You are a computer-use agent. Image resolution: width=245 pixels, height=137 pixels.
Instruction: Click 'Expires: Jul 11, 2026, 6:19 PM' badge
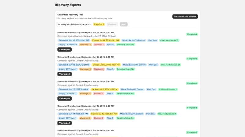point(104,90)
